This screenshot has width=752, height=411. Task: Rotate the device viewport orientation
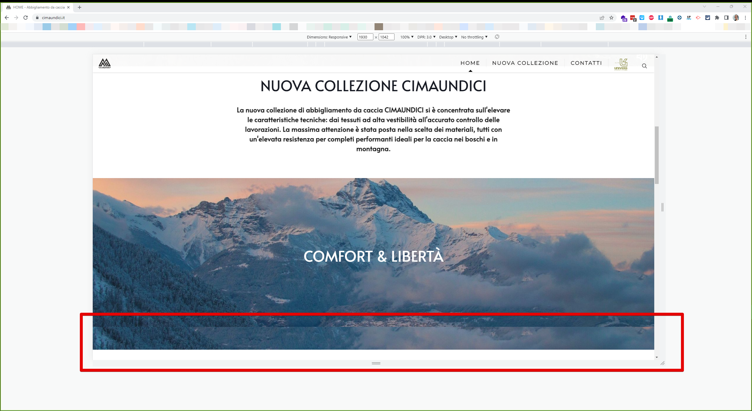497,37
